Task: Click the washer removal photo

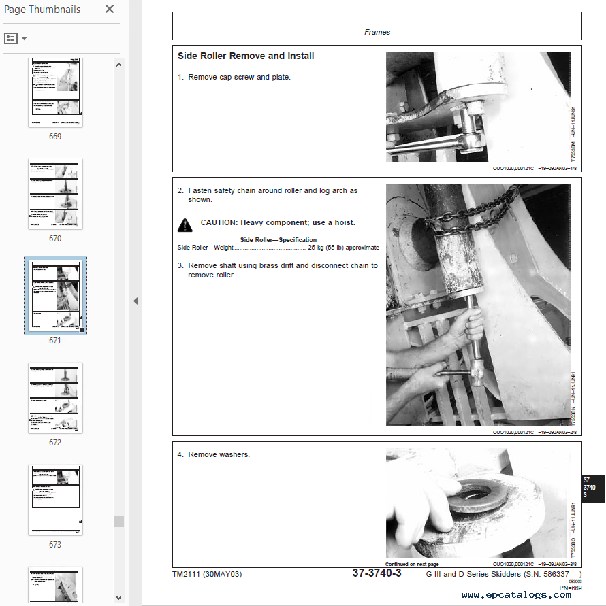Action: pyautogui.click(x=478, y=503)
